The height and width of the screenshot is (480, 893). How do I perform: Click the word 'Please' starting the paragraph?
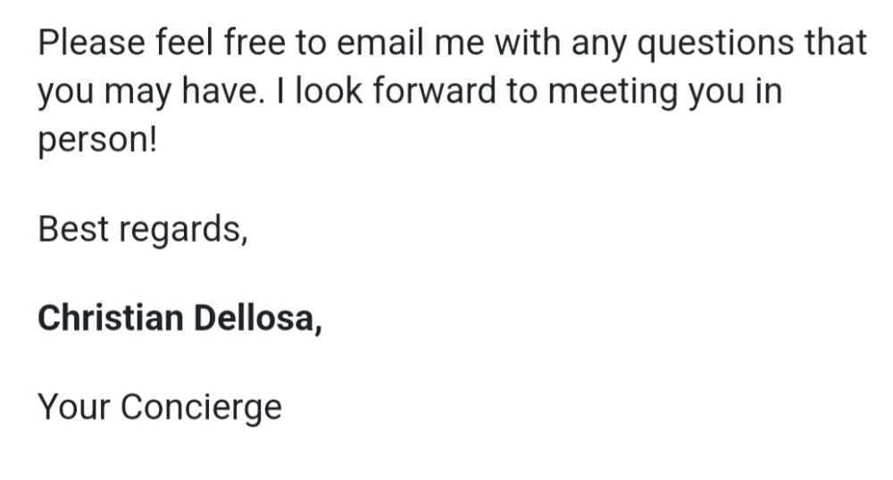[x=91, y=43]
